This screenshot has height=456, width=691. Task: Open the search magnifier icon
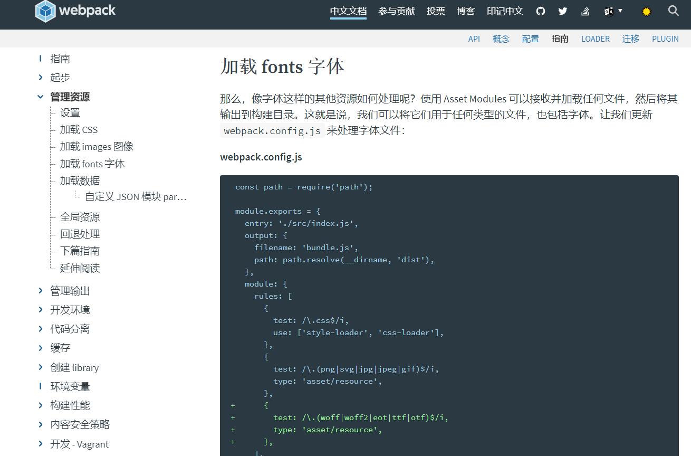(x=673, y=11)
